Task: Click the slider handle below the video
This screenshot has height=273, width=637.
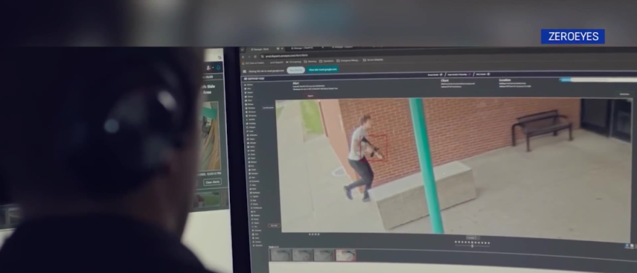Action: pyautogui.click(x=472, y=246)
